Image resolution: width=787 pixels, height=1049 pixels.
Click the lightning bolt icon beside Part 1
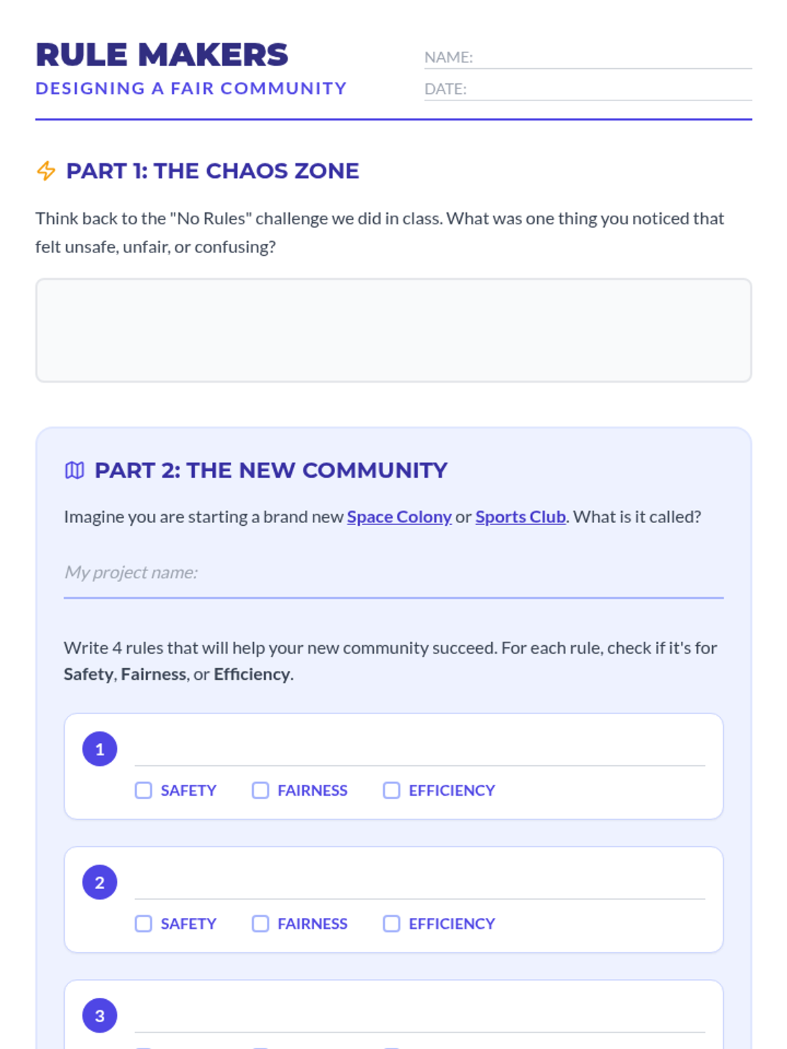click(x=46, y=171)
